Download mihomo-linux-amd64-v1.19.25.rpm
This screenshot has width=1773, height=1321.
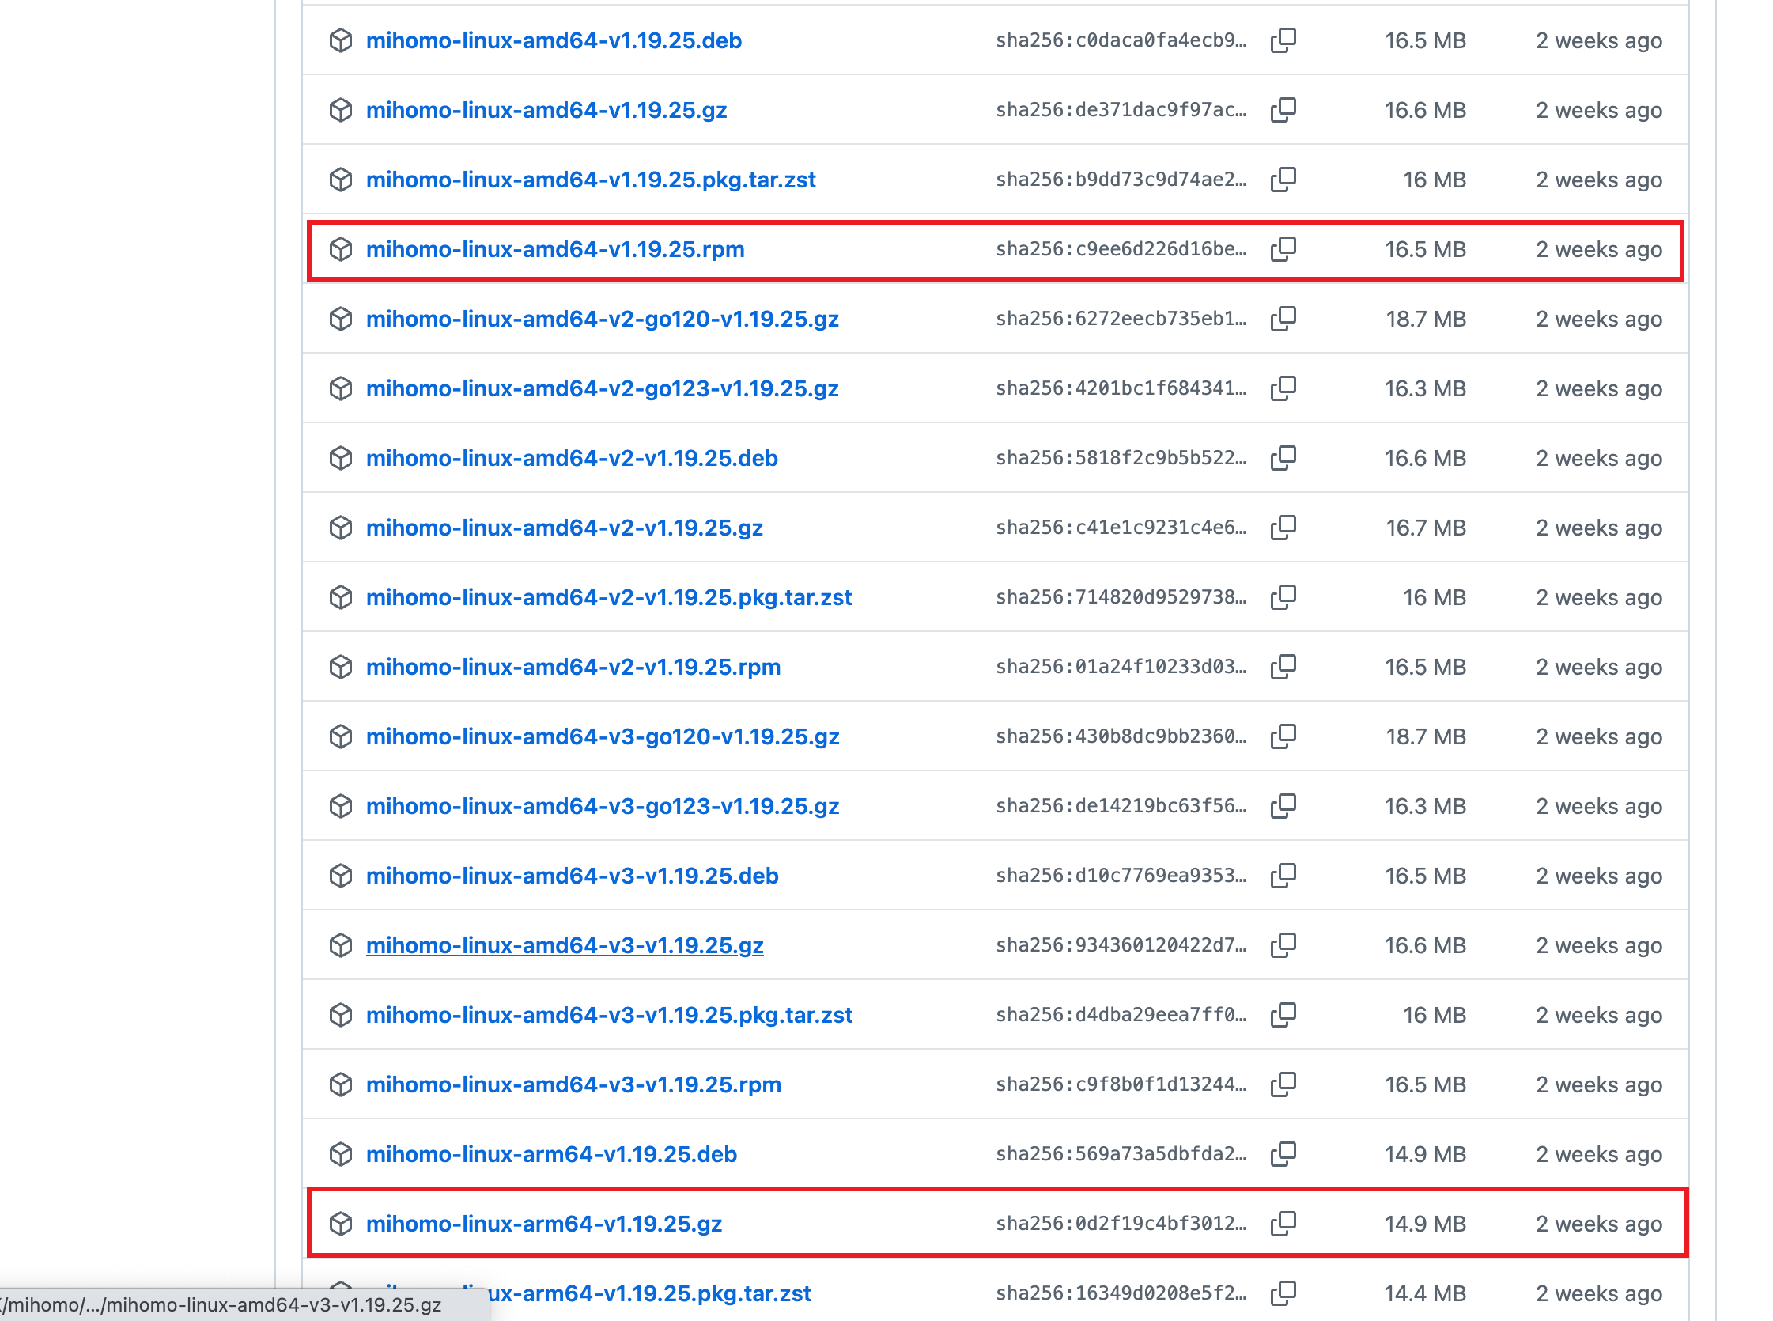coord(555,249)
